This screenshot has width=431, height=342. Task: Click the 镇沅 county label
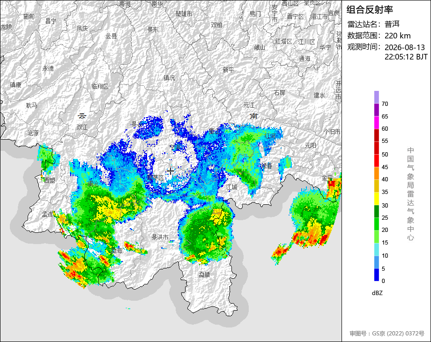click(x=169, y=78)
